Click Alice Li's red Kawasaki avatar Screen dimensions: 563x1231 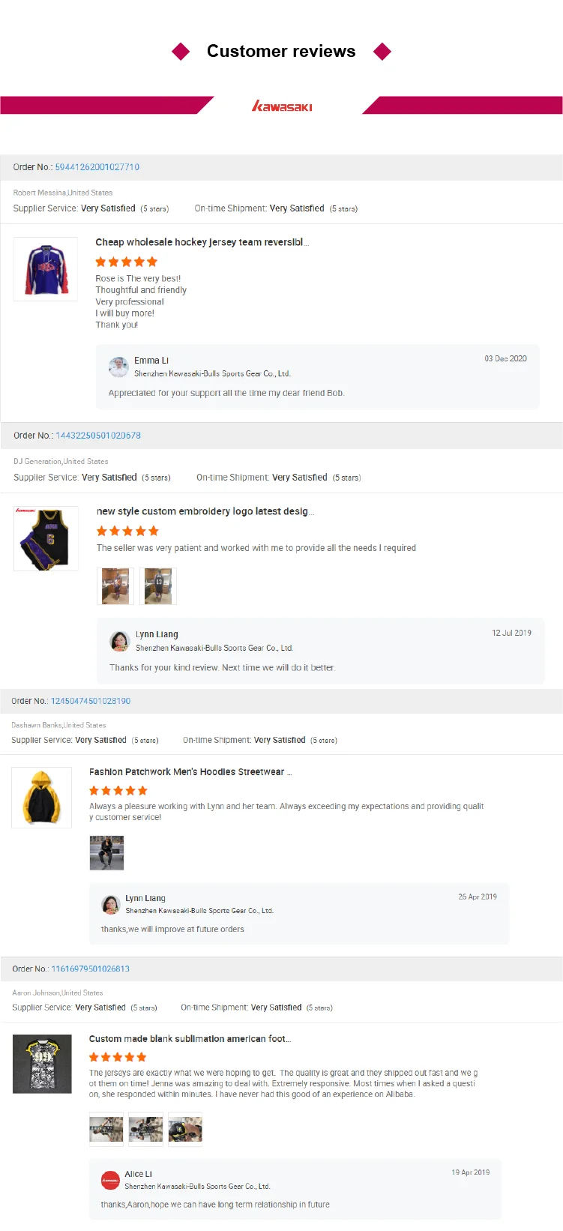(x=110, y=1180)
